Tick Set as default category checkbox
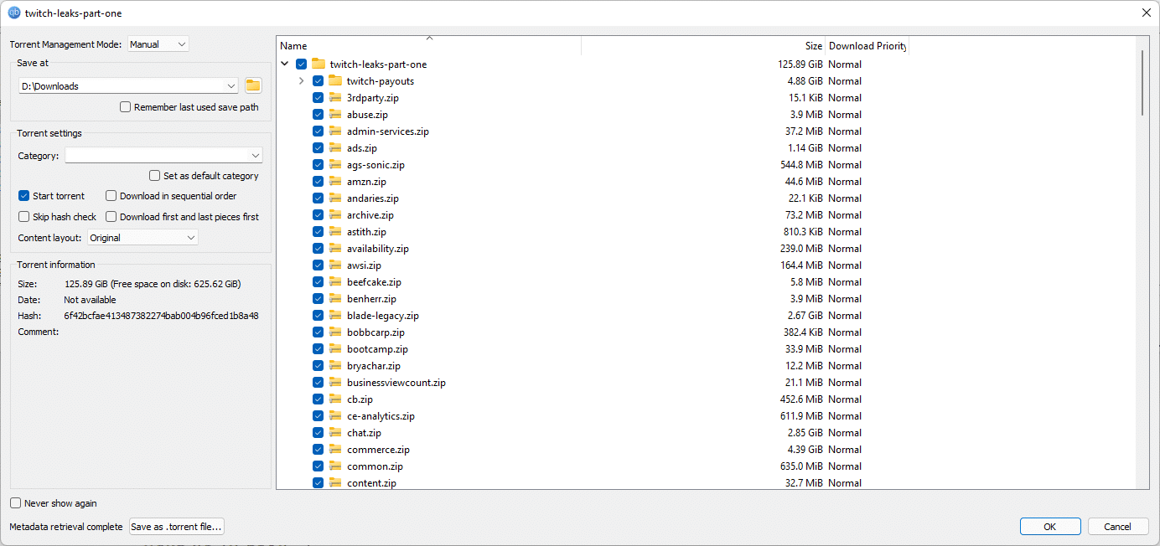The image size is (1160, 546). (x=155, y=176)
